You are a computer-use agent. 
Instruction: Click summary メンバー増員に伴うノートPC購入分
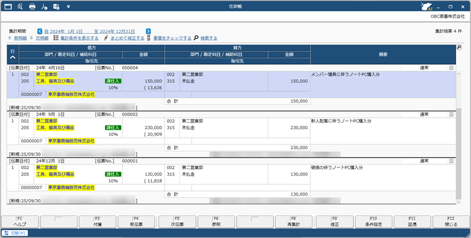tap(345, 74)
